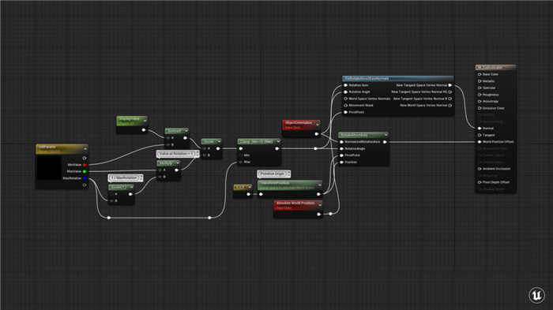
Task: Click the Metallic input pin
Action: click(480, 81)
